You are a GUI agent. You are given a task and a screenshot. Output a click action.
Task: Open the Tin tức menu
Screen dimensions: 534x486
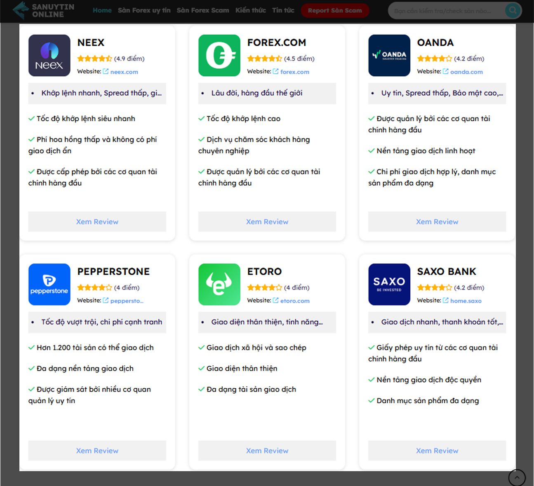click(283, 10)
